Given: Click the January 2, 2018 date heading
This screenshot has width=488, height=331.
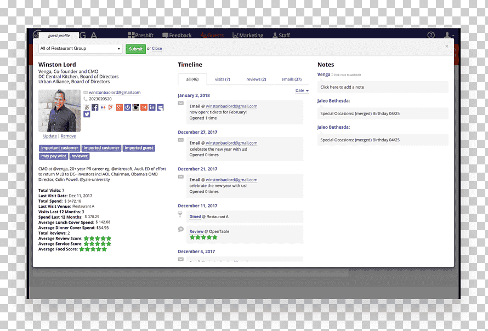Looking at the screenshot, I should pyautogui.click(x=194, y=95).
